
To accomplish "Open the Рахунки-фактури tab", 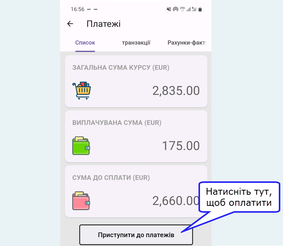I will (187, 42).
